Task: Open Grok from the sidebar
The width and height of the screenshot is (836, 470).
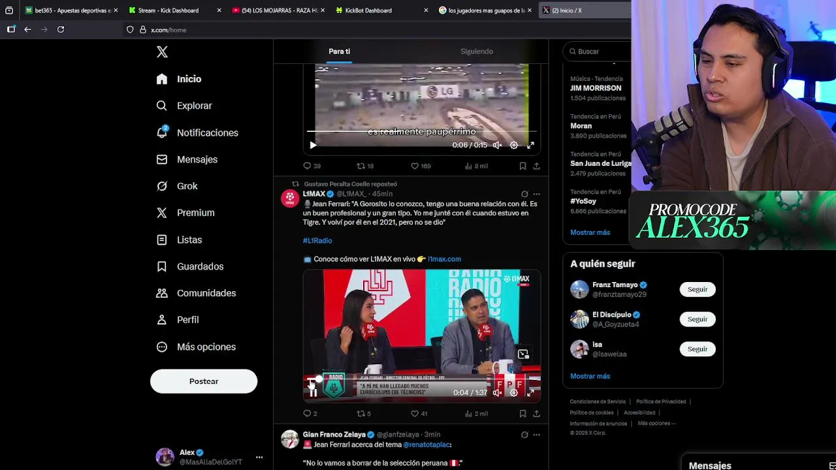Action: click(x=177, y=186)
